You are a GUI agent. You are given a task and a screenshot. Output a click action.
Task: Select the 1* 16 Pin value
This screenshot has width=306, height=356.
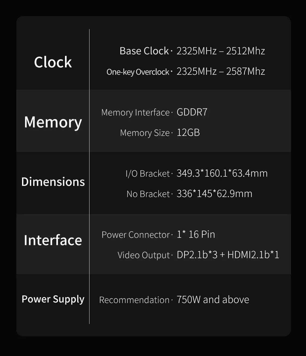[x=196, y=235]
